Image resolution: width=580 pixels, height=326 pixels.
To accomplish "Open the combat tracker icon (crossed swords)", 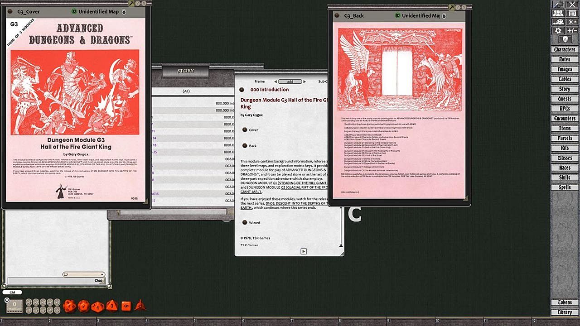I will (572, 4).
